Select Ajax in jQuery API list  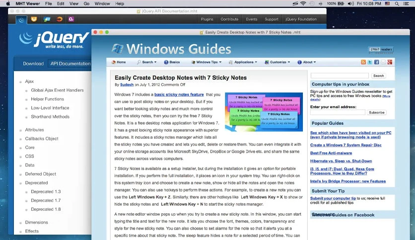[29, 81]
